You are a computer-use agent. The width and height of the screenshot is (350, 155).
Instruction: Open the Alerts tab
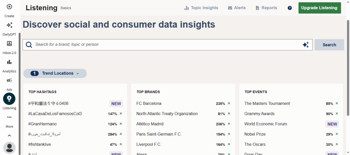[237, 8]
